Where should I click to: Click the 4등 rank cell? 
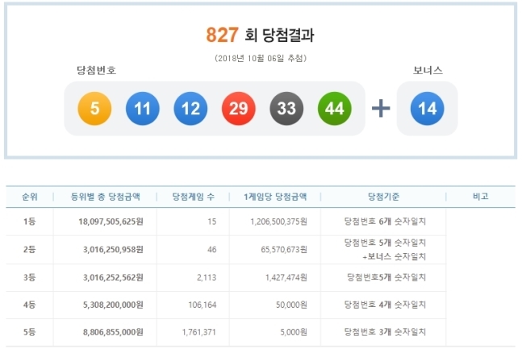29,305
